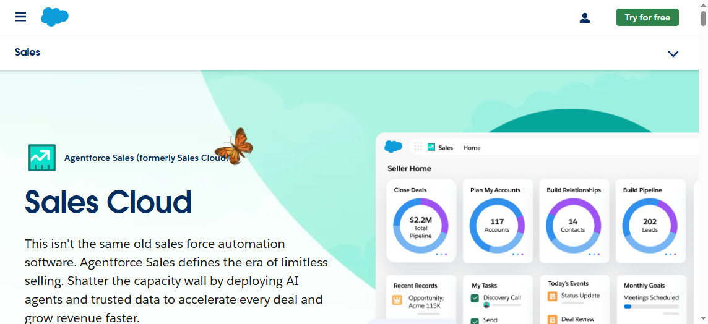Toggle the Discovery Call task checkbox

(x=475, y=298)
